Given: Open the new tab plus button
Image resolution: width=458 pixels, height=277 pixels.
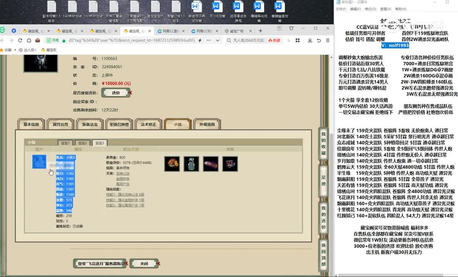Looking at the screenshot, I should click(261, 31).
